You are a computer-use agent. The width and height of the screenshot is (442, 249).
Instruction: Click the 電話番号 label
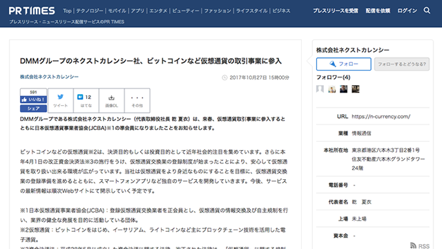pyautogui.click(x=338, y=185)
